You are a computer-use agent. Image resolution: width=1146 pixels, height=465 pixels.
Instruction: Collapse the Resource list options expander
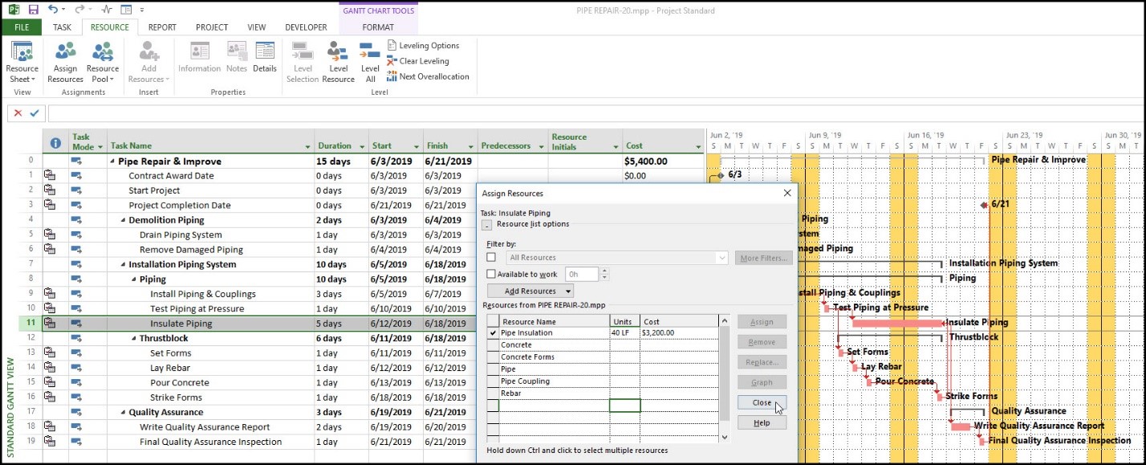click(x=487, y=225)
